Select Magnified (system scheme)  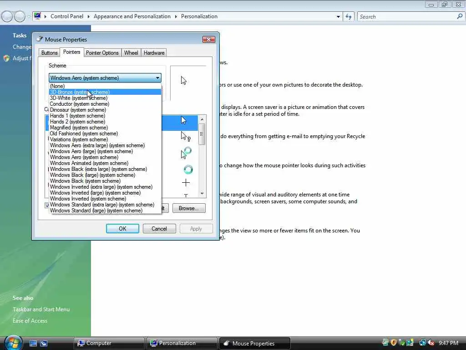tap(105, 128)
